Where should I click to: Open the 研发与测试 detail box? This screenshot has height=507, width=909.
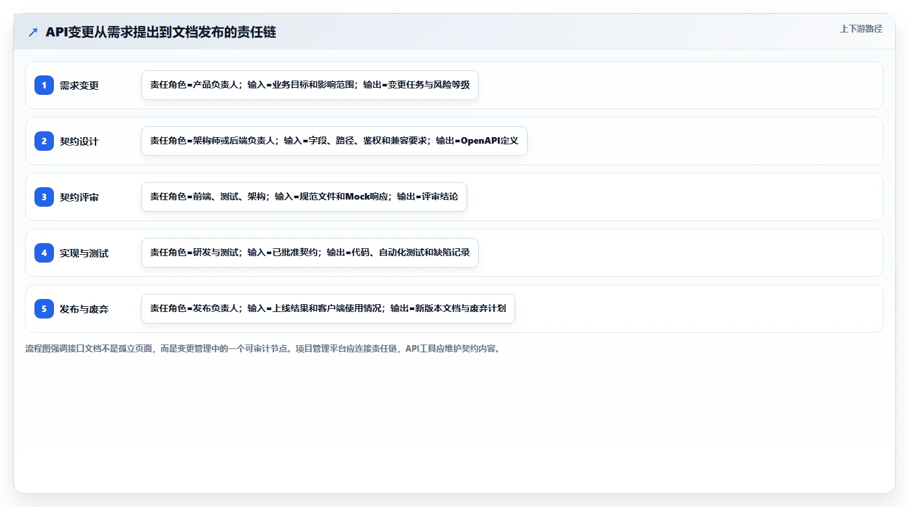[310, 253]
